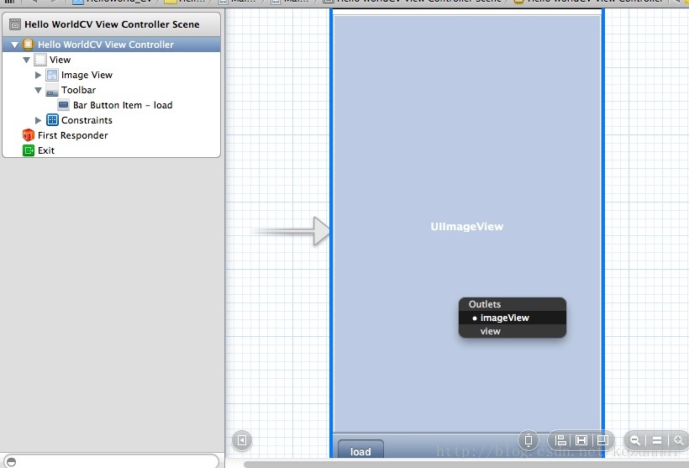Screen dimensions: 689x468
Task: Open the Align constraints button
Action: (560, 440)
